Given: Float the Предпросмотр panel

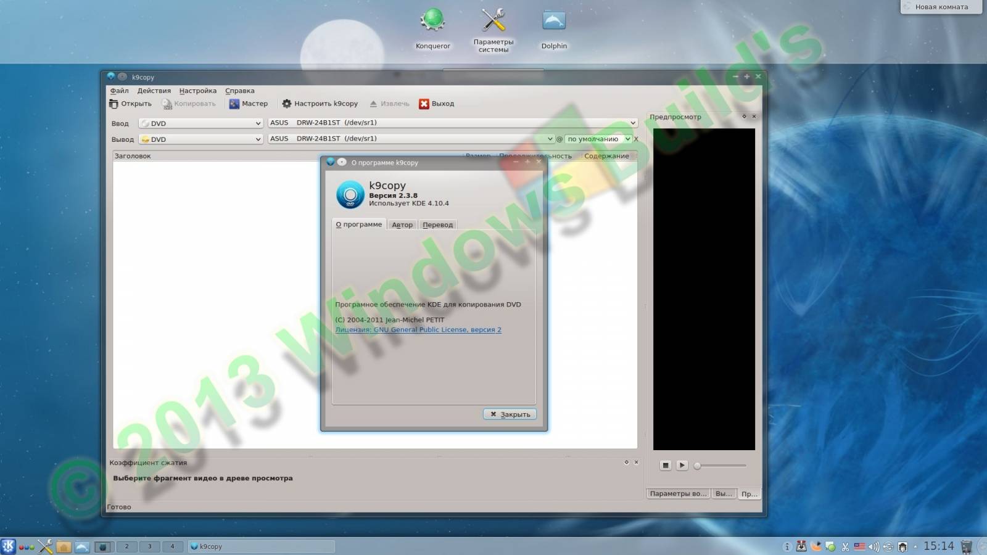Looking at the screenshot, I should [x=744, y=117].
